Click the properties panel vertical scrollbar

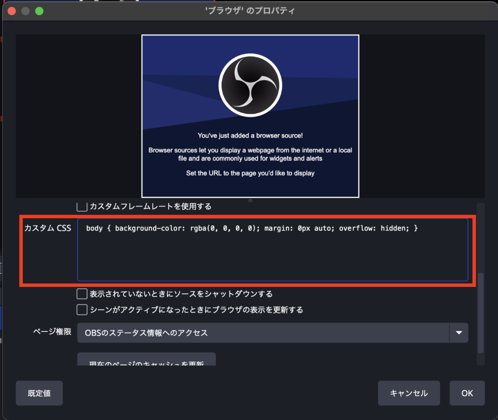pyautogui.click(x=480, y=313)
